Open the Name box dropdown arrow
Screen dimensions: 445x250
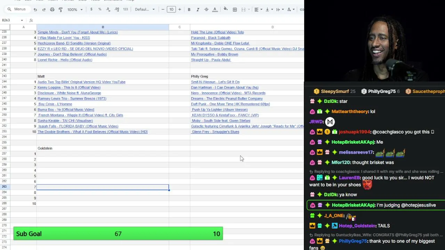tap(22, 20)
